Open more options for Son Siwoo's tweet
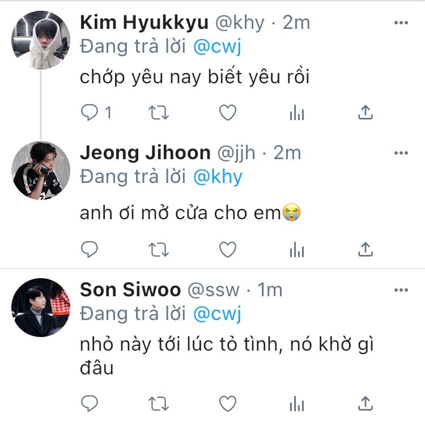425x422 pixels. tap(401, 290)
